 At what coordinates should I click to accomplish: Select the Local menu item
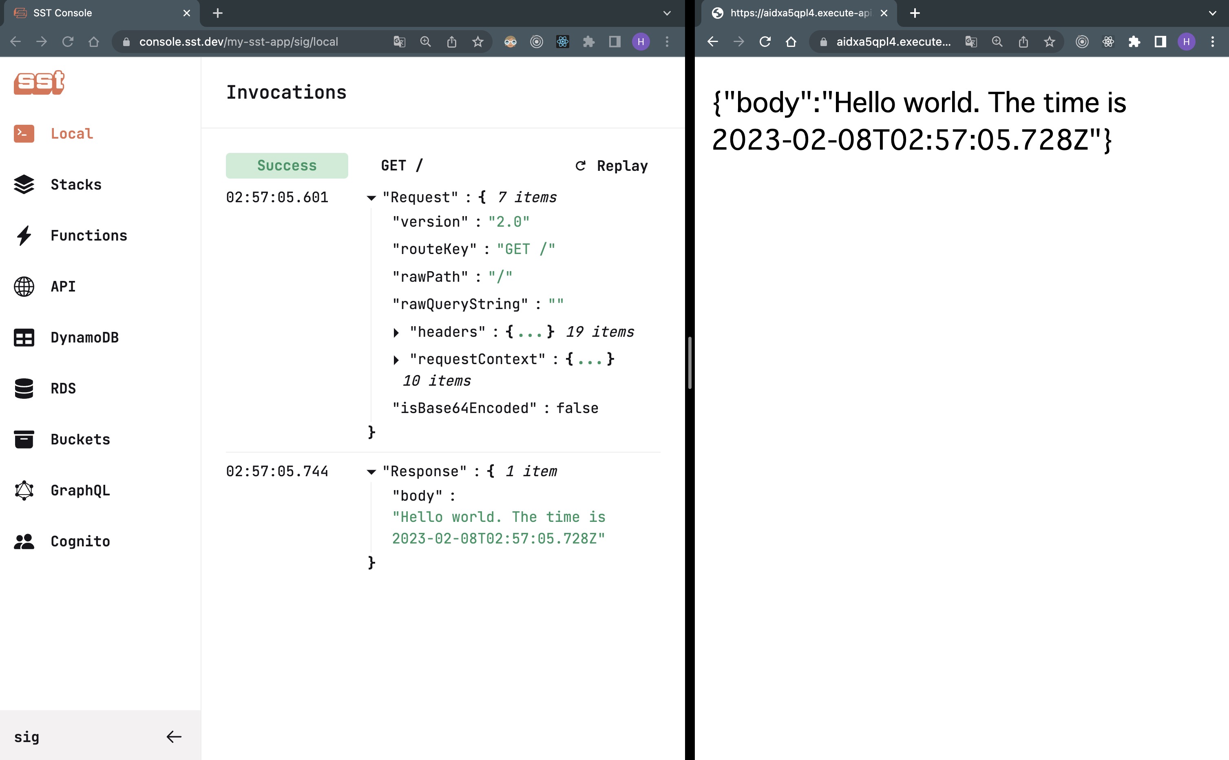click(x=71, y=133)
